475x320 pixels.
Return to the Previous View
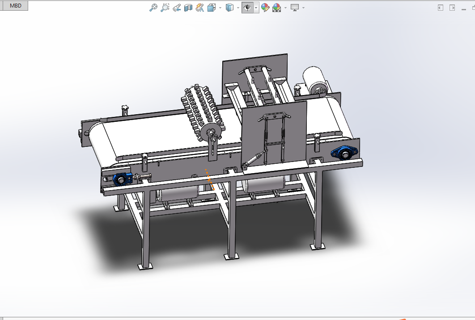tap(177, 8)
